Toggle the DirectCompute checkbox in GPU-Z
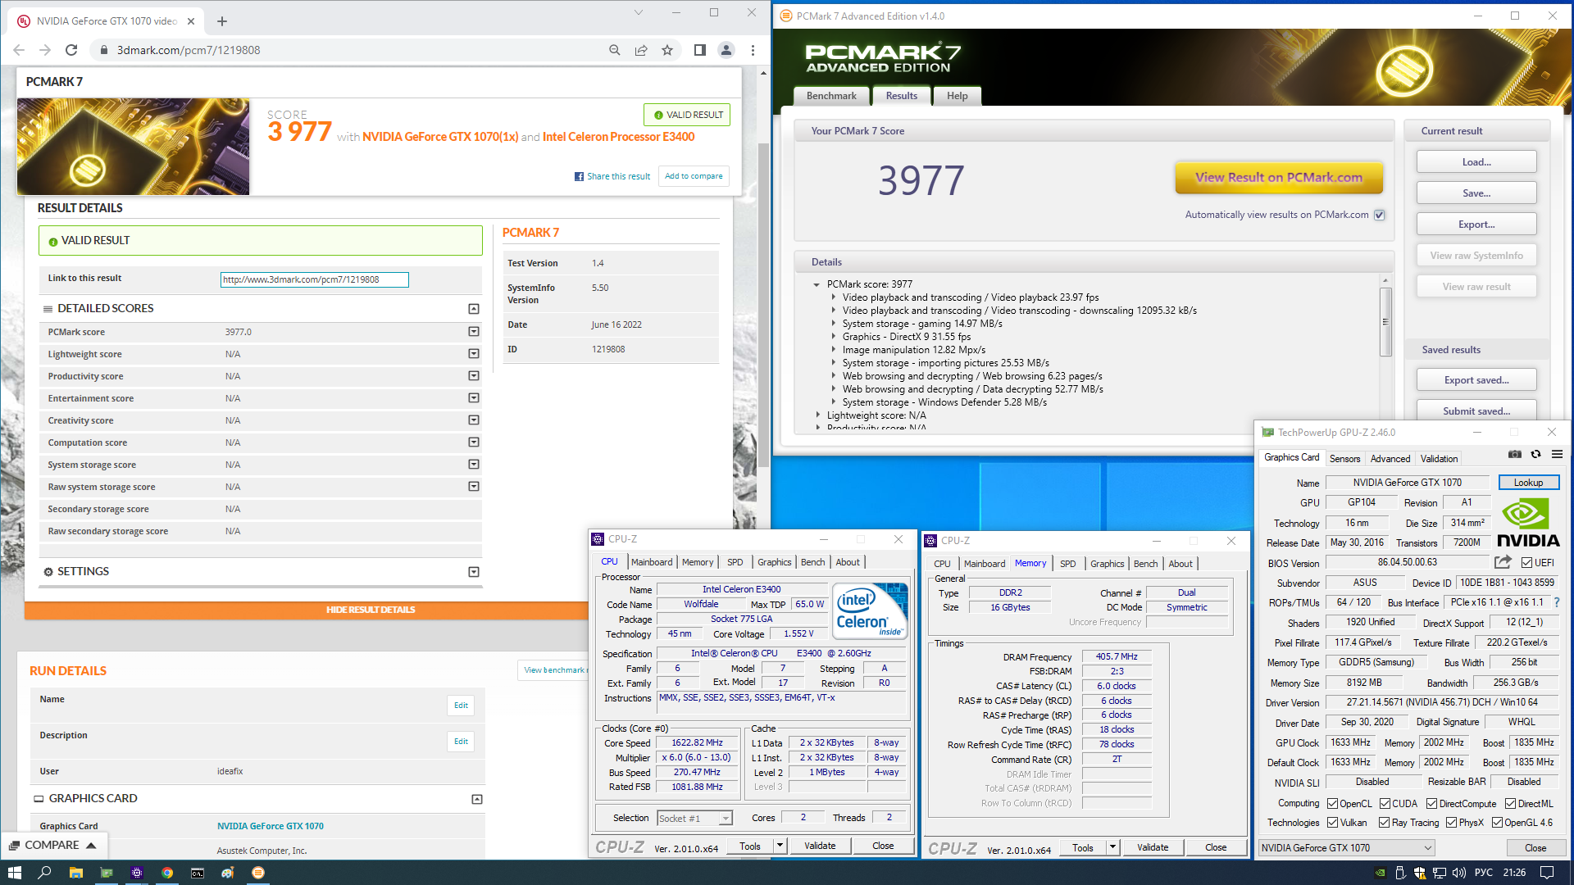This screenshot has width=1574, height=885. coord(1432,804)
